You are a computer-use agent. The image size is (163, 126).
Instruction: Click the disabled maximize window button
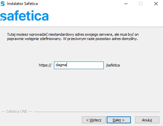click(141, 4)
